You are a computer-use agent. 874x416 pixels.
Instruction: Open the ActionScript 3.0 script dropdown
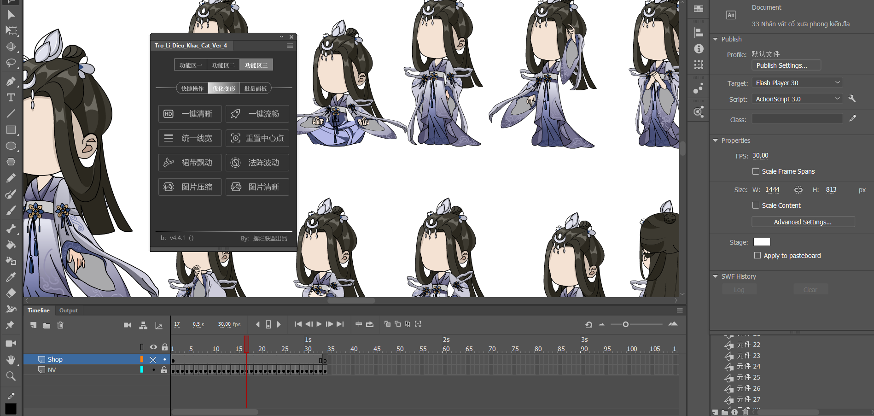797,99
